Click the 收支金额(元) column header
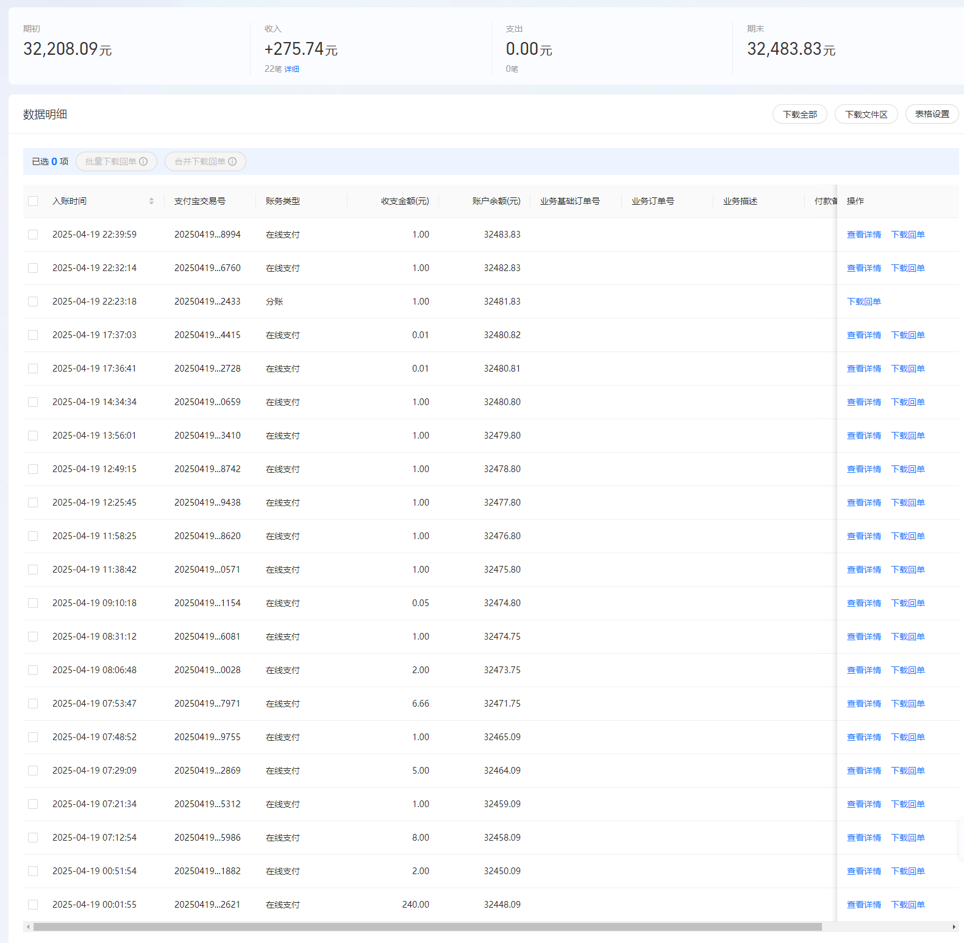 tap(405, 201)
